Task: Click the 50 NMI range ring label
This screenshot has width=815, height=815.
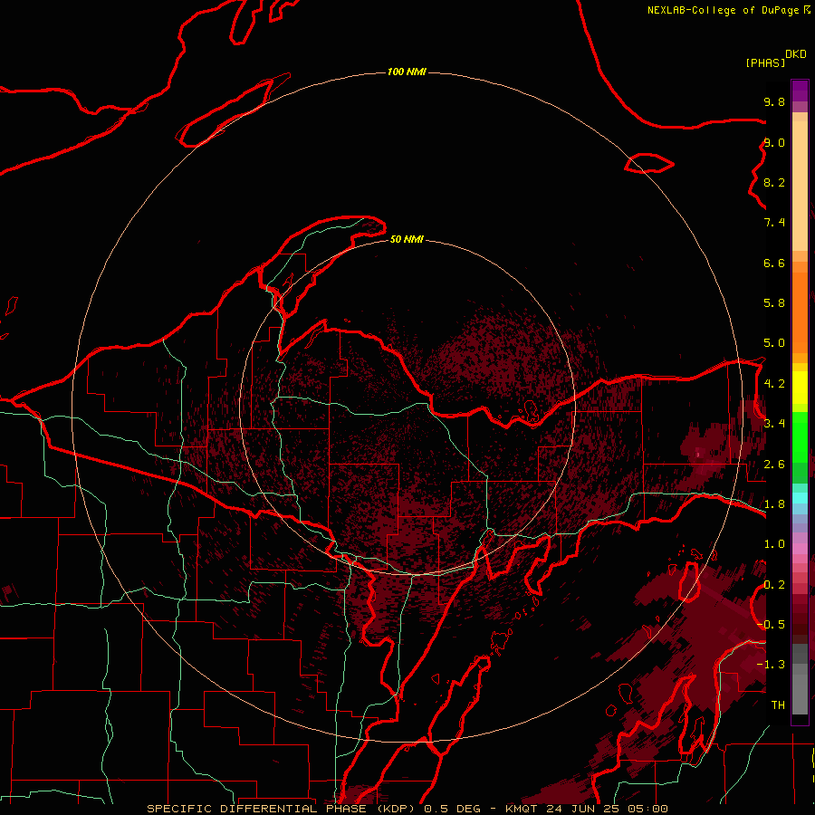Action: point(407,239)
